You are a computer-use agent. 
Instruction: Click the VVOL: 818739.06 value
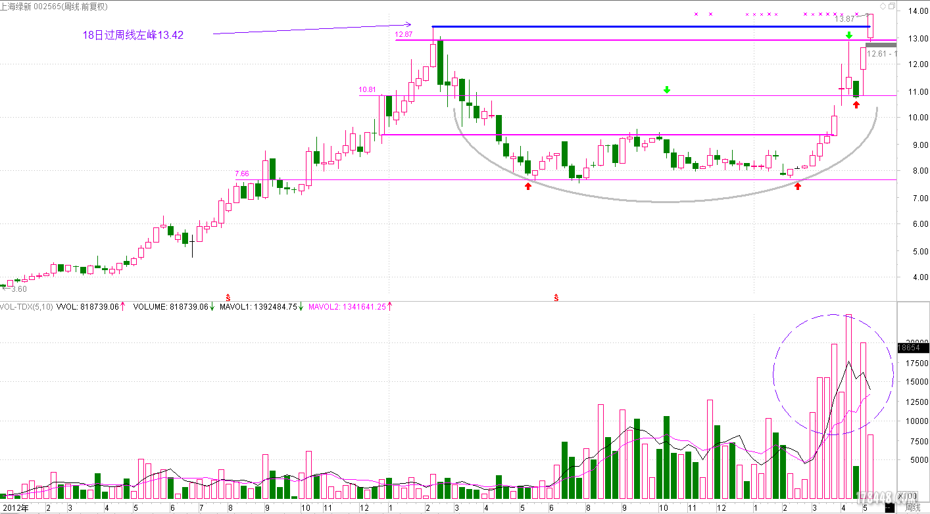point(87,306)
